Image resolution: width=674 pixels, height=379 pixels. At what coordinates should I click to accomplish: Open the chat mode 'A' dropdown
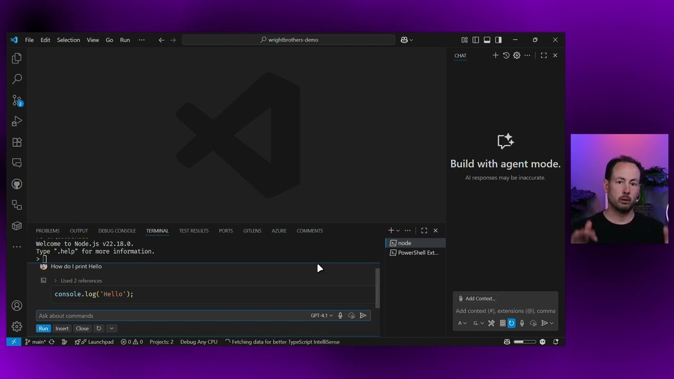click(462, 323)
